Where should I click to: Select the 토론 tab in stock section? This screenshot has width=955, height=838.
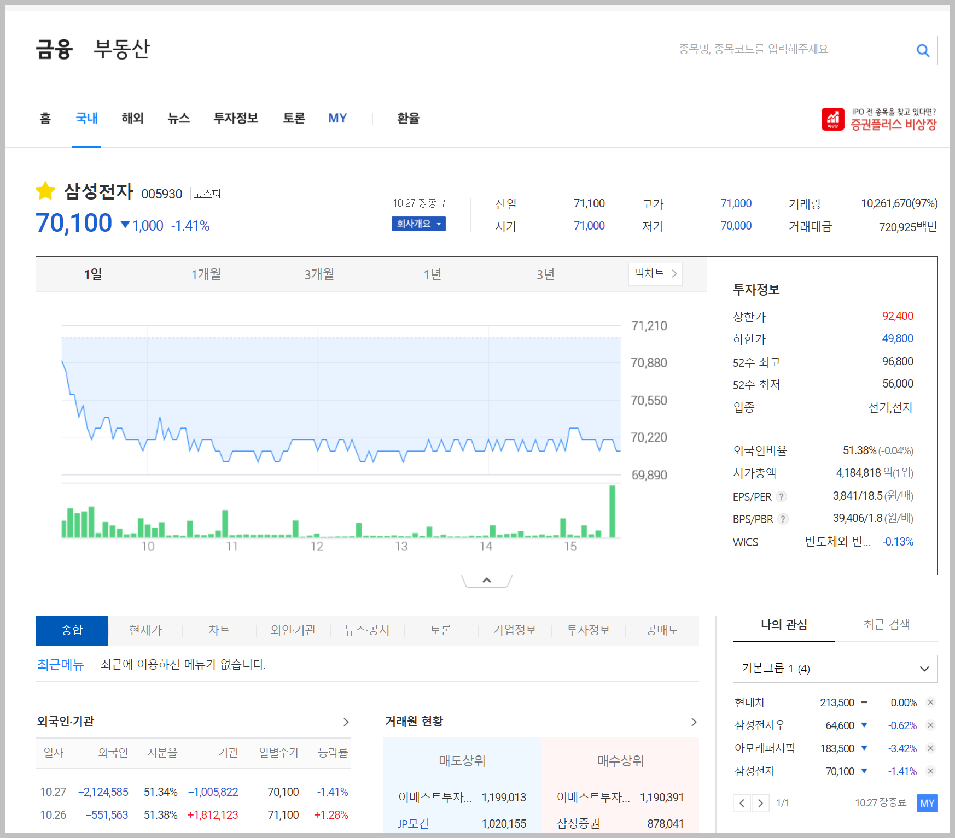coord(441,630)
